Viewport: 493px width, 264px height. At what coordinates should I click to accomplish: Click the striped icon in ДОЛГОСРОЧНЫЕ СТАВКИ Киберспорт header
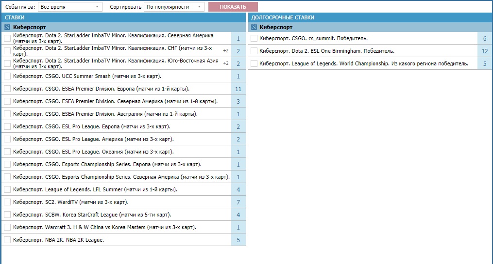pos(254,27)
